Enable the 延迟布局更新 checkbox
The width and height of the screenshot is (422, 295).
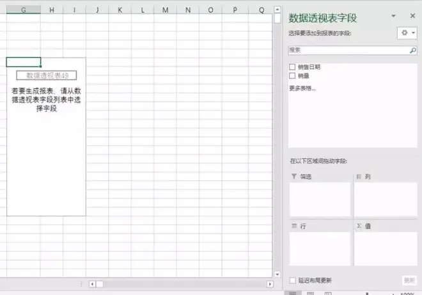tap(293, 280)
